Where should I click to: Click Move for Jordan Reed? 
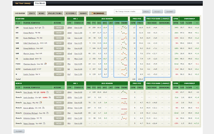click(59, 59)
